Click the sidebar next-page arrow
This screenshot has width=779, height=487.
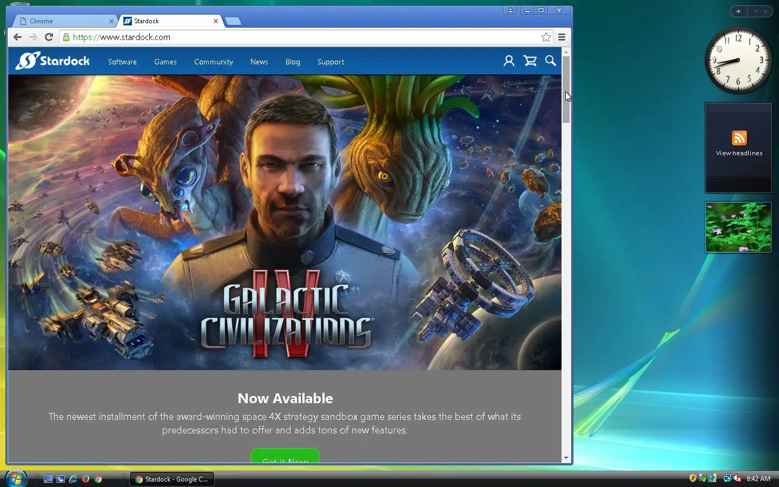[x=765, y=11]
